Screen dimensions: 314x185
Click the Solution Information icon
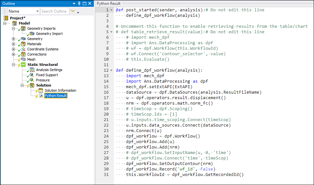click(41, 90)
